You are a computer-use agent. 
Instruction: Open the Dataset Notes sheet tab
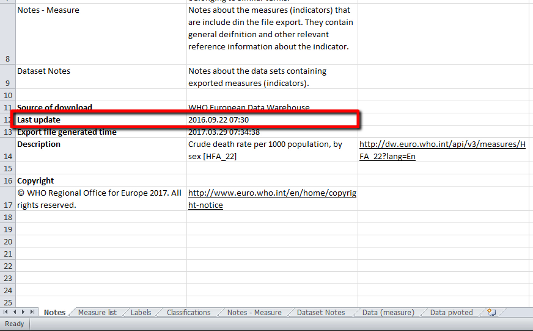[x=321, y=312]
